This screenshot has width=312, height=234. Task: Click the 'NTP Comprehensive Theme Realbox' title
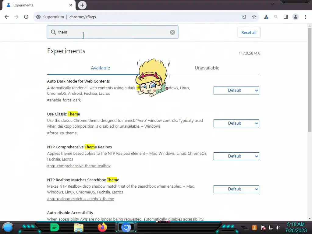click(x=80, y=147)
